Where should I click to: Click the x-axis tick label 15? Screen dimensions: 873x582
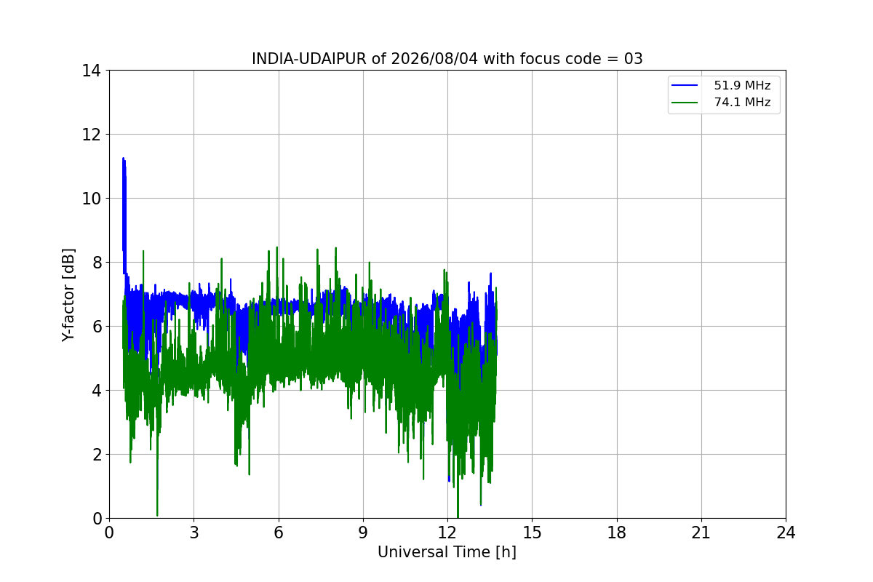click(532, 533)
